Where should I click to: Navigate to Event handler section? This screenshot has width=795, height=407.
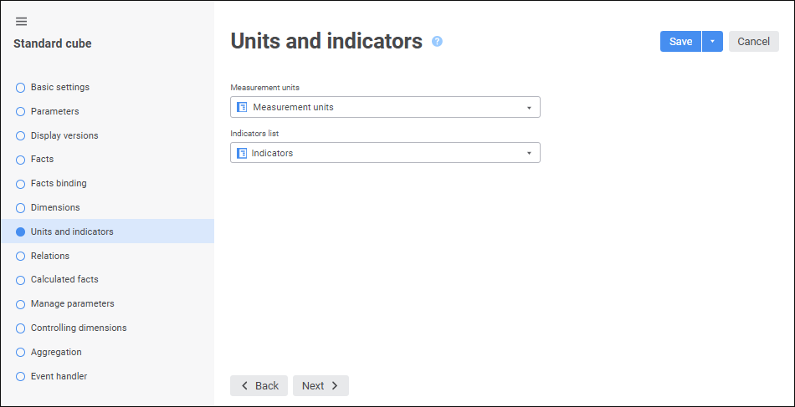click(x=59, y=376)
